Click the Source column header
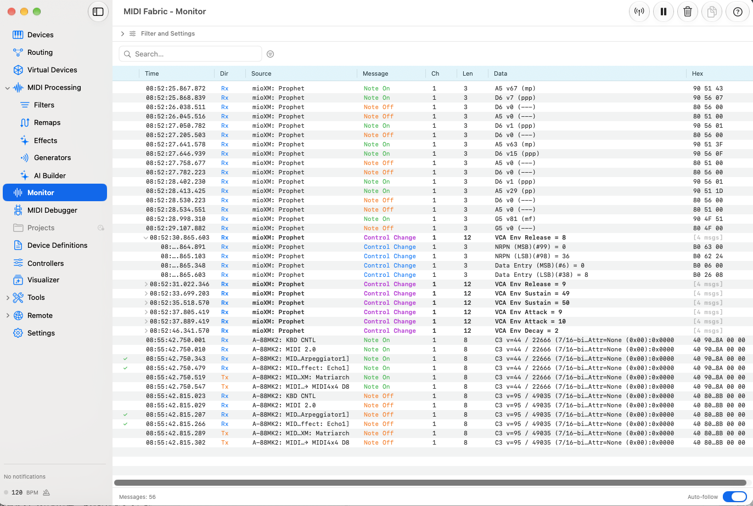753x506 pixels. coord(261,73)
